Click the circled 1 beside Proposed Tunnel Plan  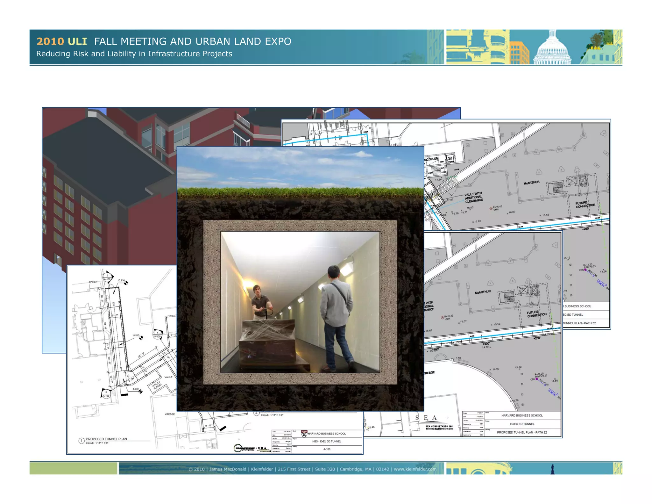point(81,441)
